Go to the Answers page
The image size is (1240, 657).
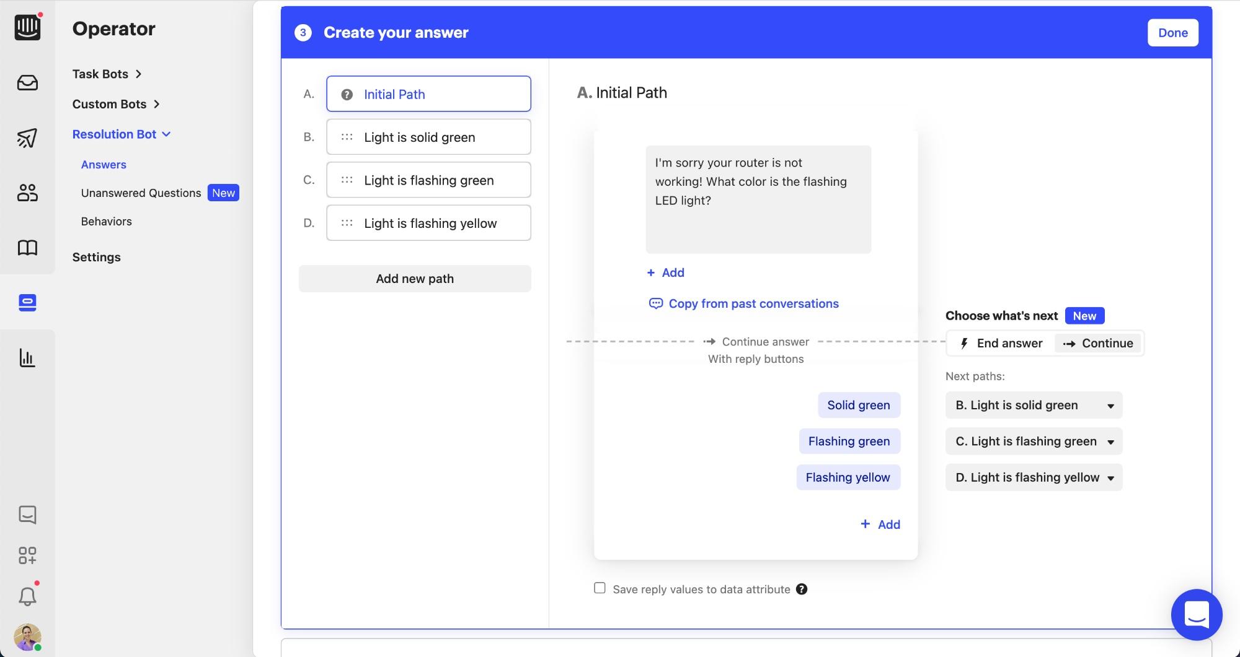104,165
